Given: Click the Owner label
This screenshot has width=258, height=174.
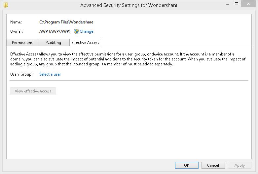Looking at the screenshot, I should pos(17,31).
